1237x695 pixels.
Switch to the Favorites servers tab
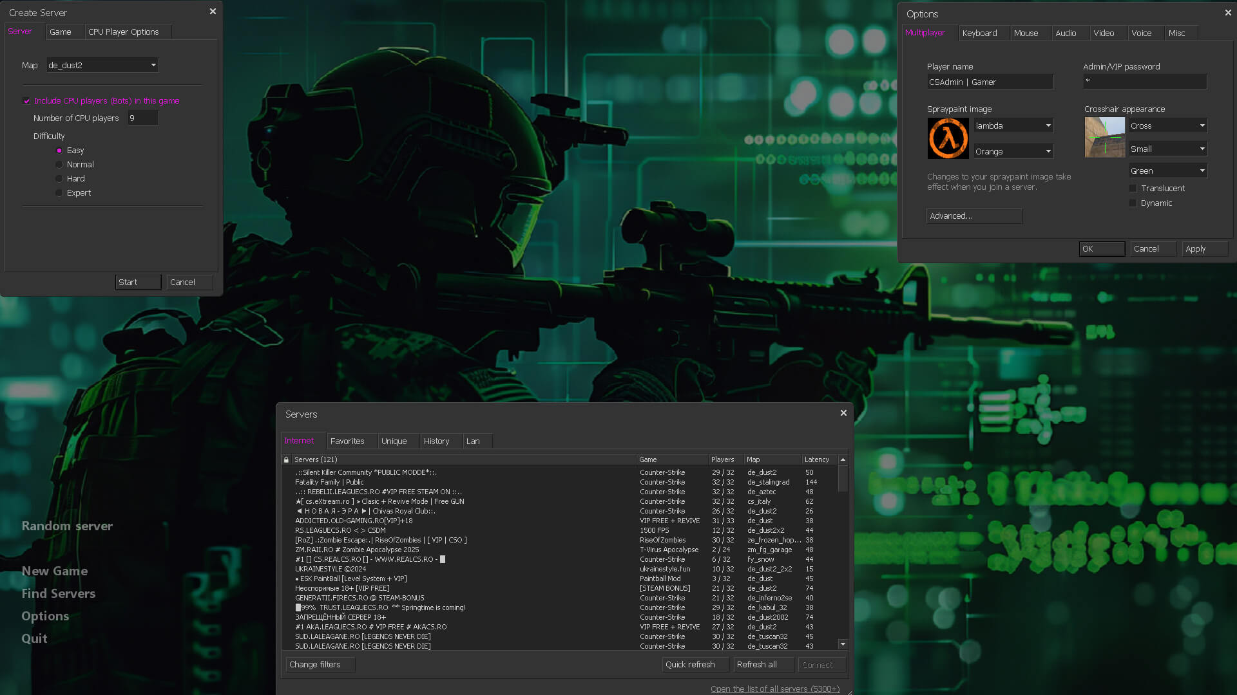point(347,441)
